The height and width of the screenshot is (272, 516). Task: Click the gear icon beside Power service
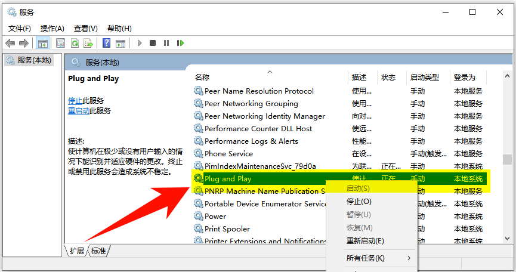coord(199,216)
